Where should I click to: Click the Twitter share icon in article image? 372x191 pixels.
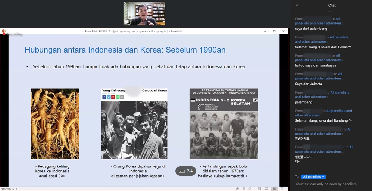pyautogui.click(x=109, y=97)
